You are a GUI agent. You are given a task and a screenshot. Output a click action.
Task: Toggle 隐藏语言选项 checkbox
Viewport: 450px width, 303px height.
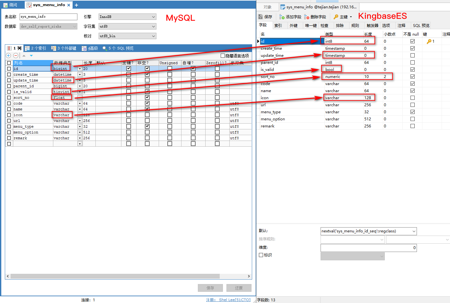pos(223,56)
